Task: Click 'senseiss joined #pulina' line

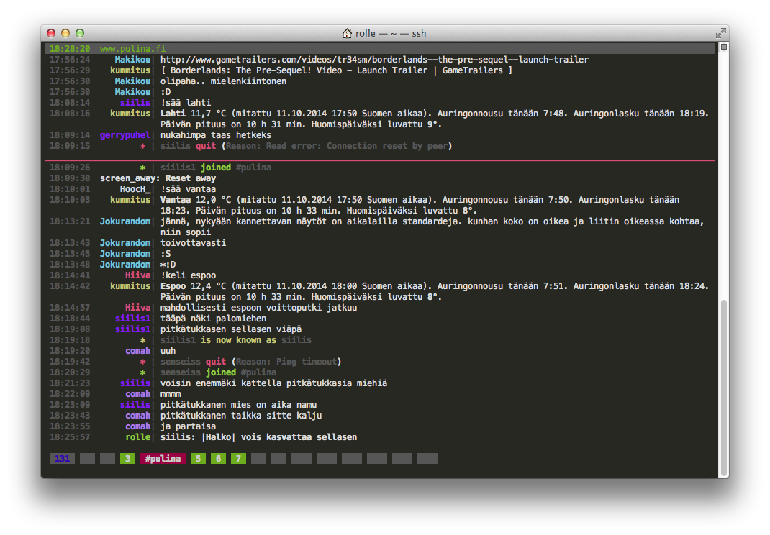Action: pyautogui.click(x=218, y=372)
